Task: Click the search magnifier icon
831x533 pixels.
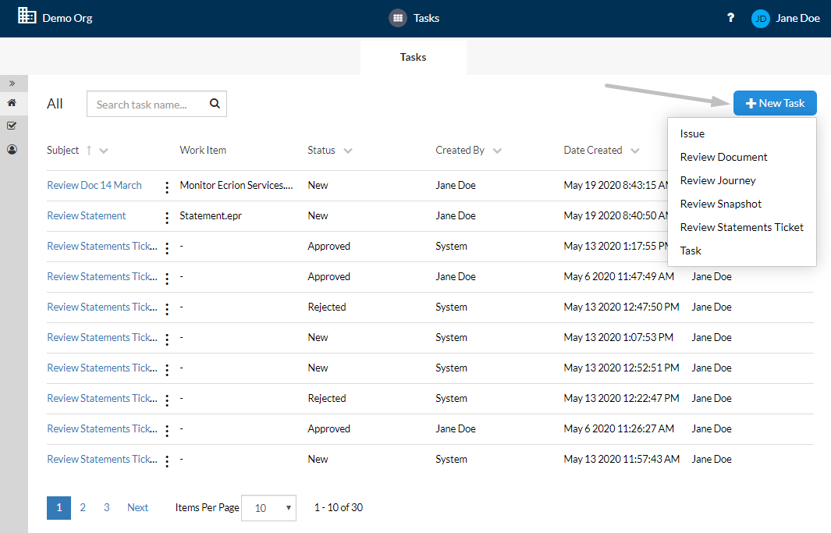Action: pyautogui.click(x=215, y=103)
